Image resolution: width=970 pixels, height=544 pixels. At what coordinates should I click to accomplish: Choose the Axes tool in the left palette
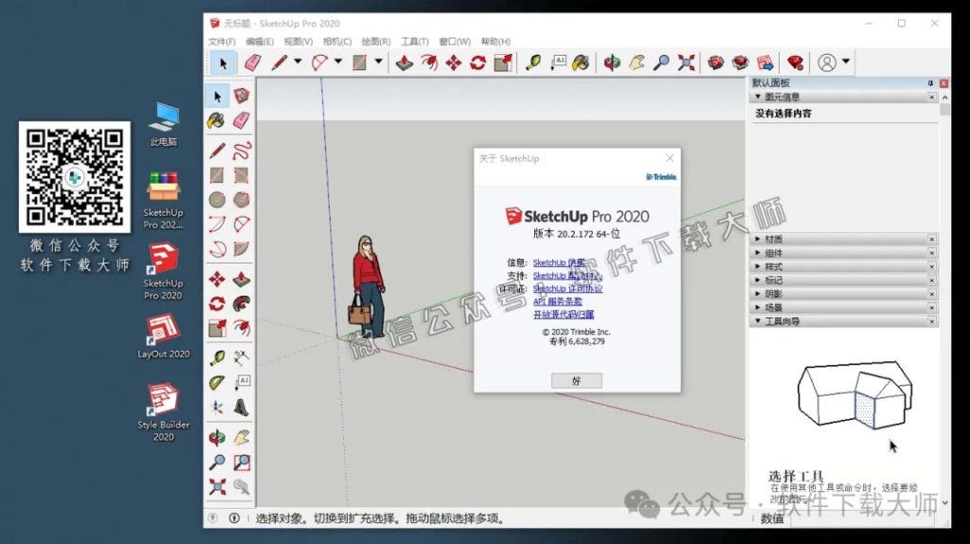pyautogui.click(x=217, y=408)
